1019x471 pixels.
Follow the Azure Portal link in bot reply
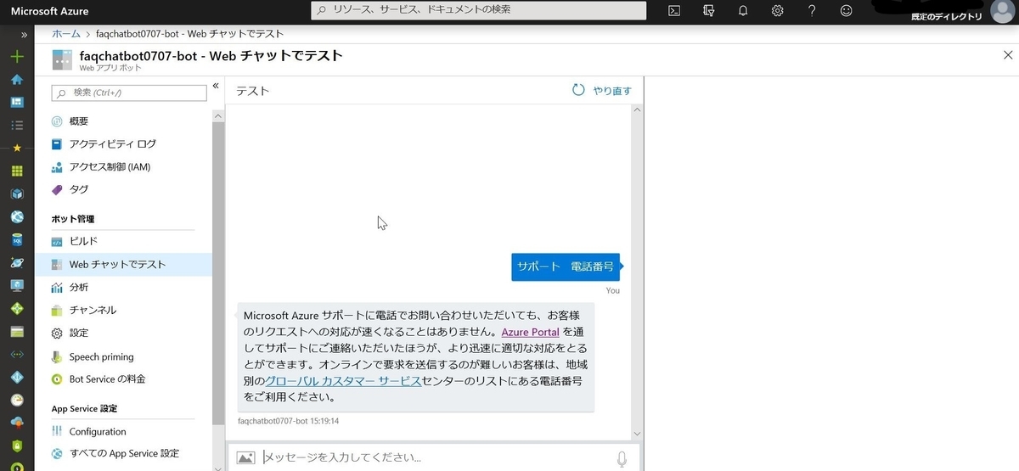pyautogui.click(x=530, y=332)
